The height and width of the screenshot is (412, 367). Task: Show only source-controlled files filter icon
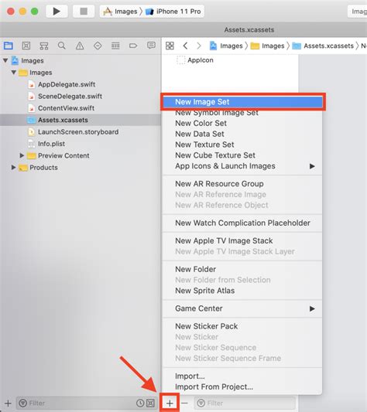click(x=150, y=403)
